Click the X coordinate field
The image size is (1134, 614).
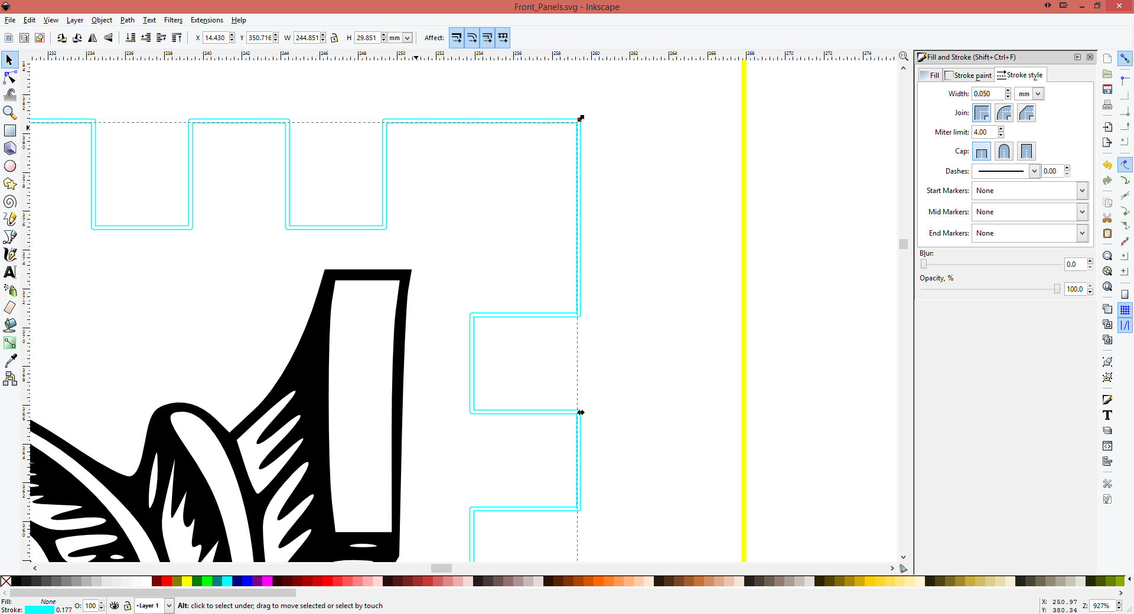click(216, 38)
